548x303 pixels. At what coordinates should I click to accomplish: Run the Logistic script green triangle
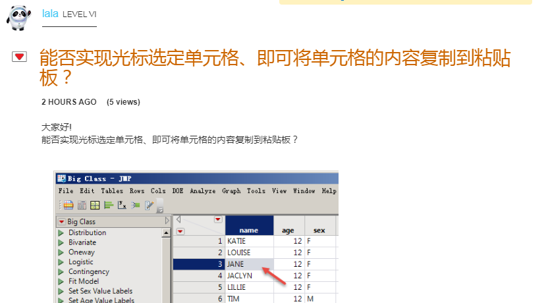(x=61, y=262)
